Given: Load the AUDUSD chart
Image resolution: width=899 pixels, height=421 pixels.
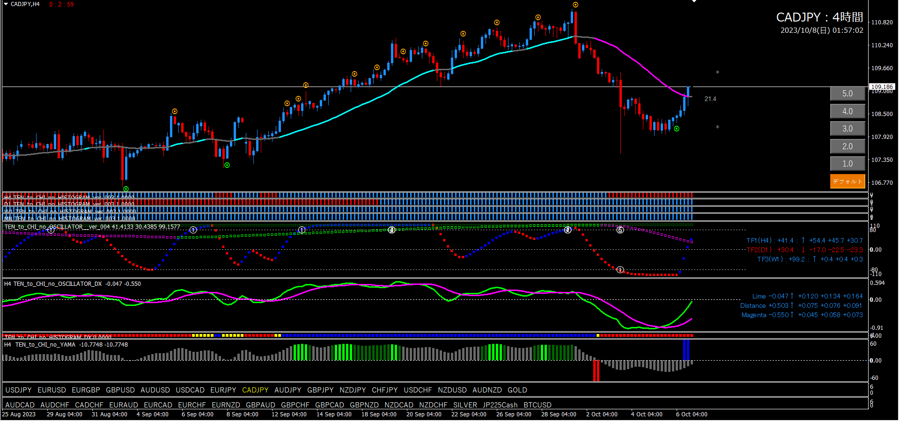Looking at the screenshot, I should pos(155,390).
